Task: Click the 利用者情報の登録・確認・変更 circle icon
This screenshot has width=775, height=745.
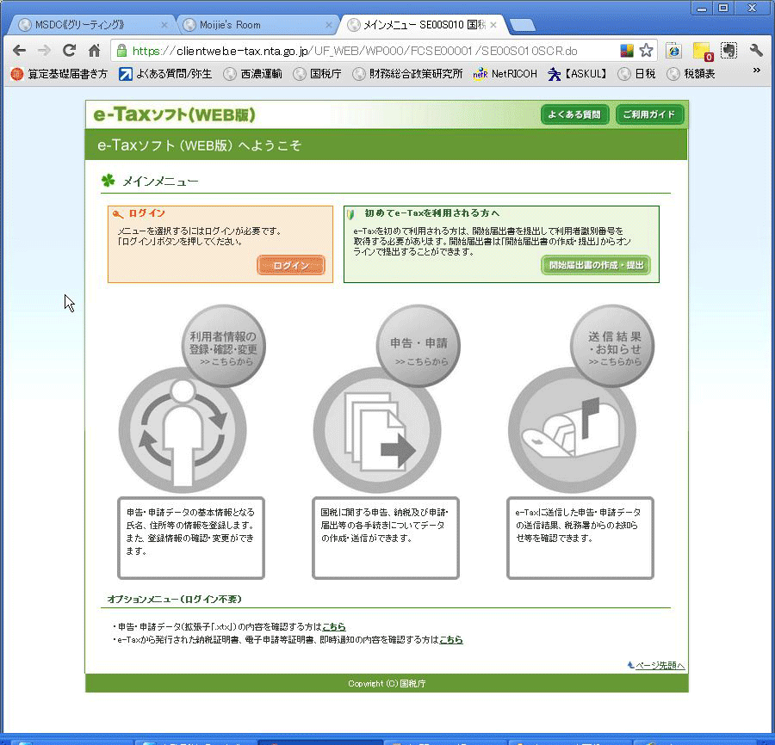Action: [x=223, y=346]
